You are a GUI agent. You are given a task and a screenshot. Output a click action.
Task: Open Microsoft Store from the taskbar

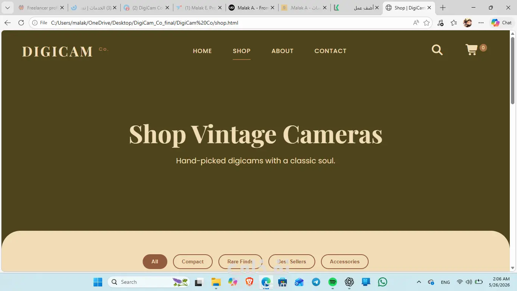click(282, 282)
